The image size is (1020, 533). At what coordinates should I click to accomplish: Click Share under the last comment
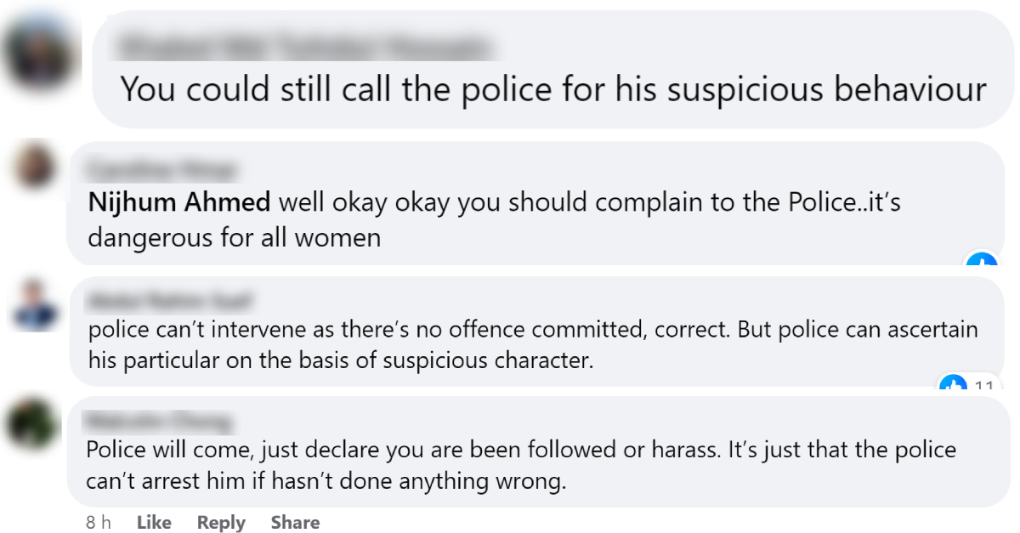click(x=295, y=522)
